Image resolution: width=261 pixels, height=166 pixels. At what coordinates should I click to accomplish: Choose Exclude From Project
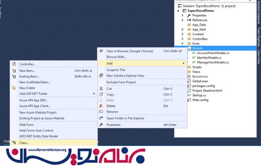(143, 82)
